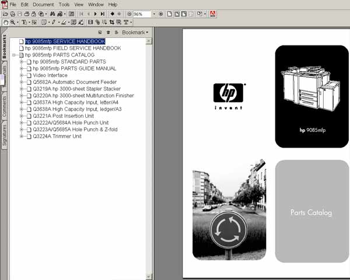
Task: Open the Bookmark options dropdown
Action: [x=135, y=33]
